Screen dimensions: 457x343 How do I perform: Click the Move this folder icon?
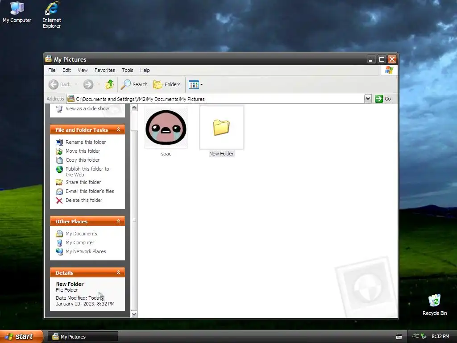pos(59,151)
